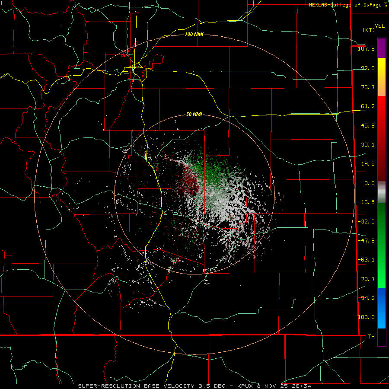The image size is (389, 389).
Task: Click the 76.7 legend value
Action: [x=368, y=87]
